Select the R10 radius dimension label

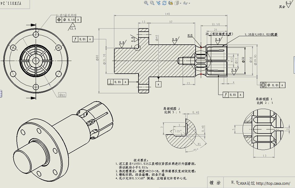coord(190,35)
